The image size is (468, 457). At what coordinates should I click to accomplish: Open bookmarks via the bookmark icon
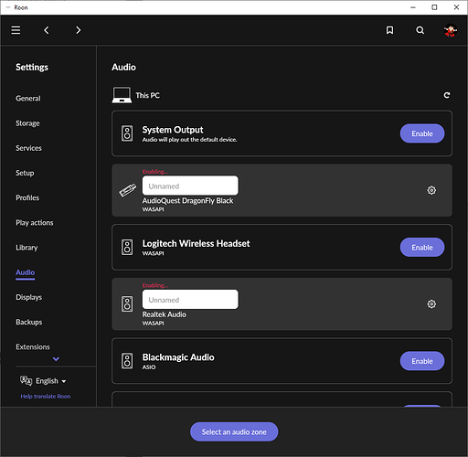[x=389, y=30]
